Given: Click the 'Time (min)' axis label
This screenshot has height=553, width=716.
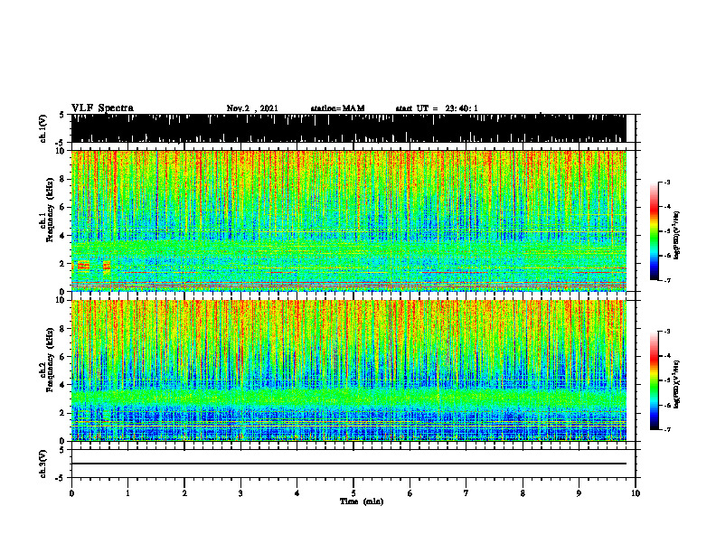Looking at the screenshot, I should [362, 501].
